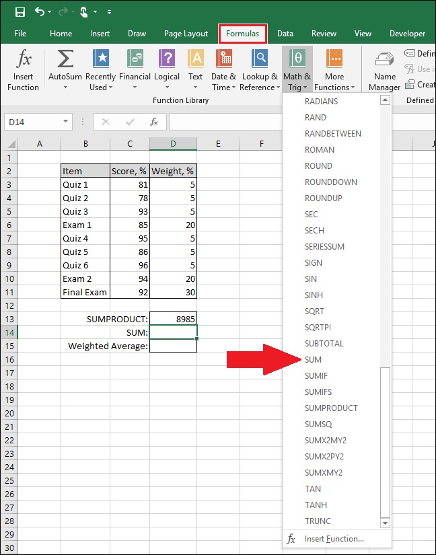Toggle Touch/Mouse mode icon
The image size is (436, 555).
83,12
